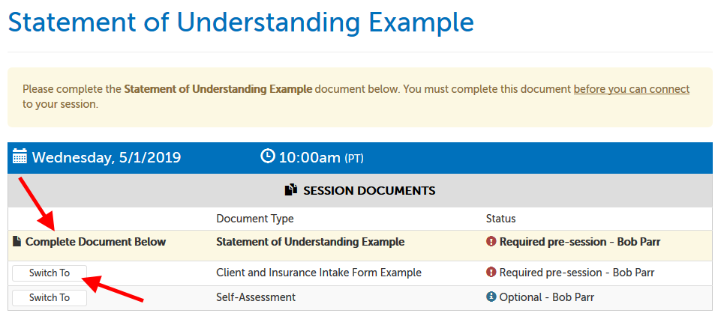Click the blue info icon beside Optional status

[x=491, y=297]
